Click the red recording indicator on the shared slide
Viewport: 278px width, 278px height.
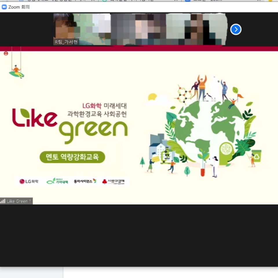(6, 53)
